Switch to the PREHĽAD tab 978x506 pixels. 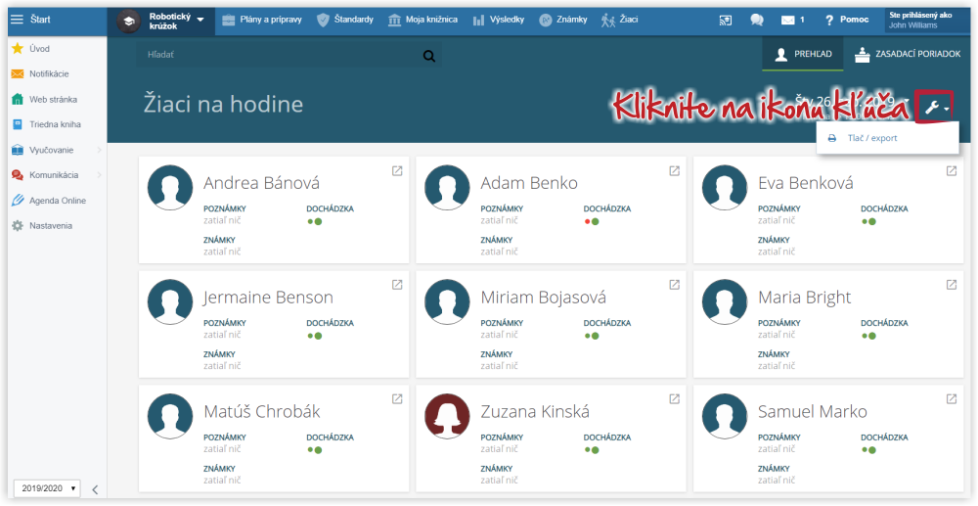(x=803, y=54)
